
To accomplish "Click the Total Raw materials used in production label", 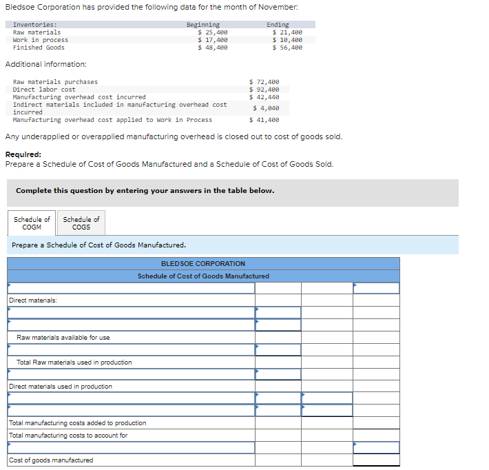I will (74, 362).
